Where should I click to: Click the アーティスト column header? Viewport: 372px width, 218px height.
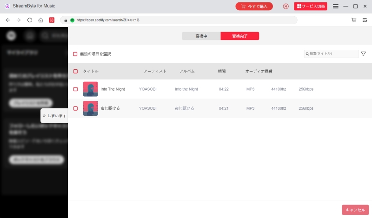pyautogui.click(x=155, y=71)
